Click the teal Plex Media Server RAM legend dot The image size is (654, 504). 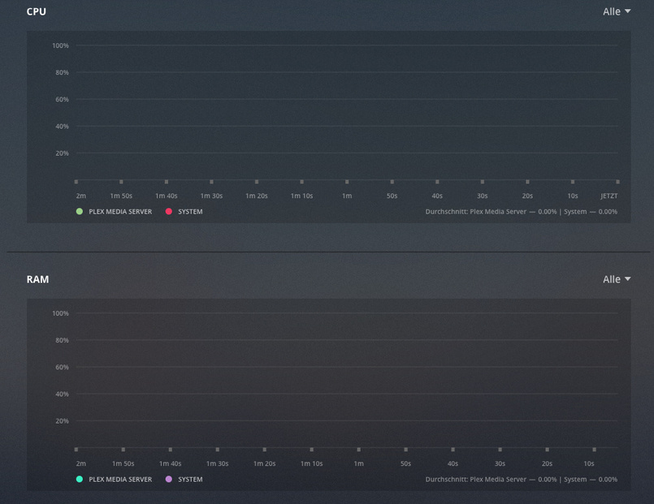coord(80,480)
